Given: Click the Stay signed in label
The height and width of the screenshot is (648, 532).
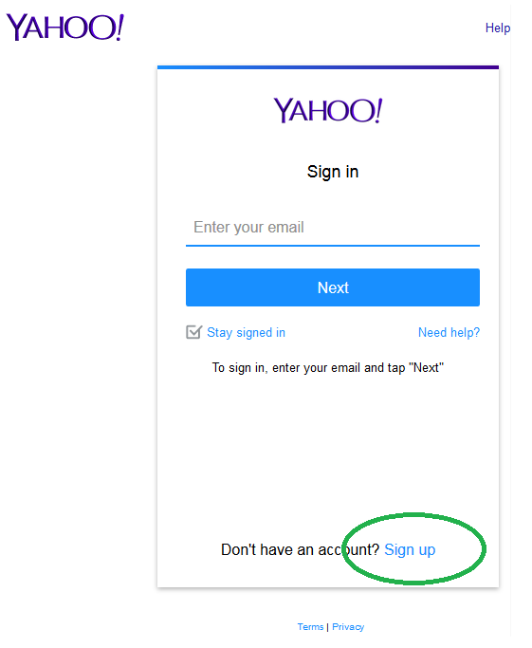Looking at the screenshot, I should 247,333.
